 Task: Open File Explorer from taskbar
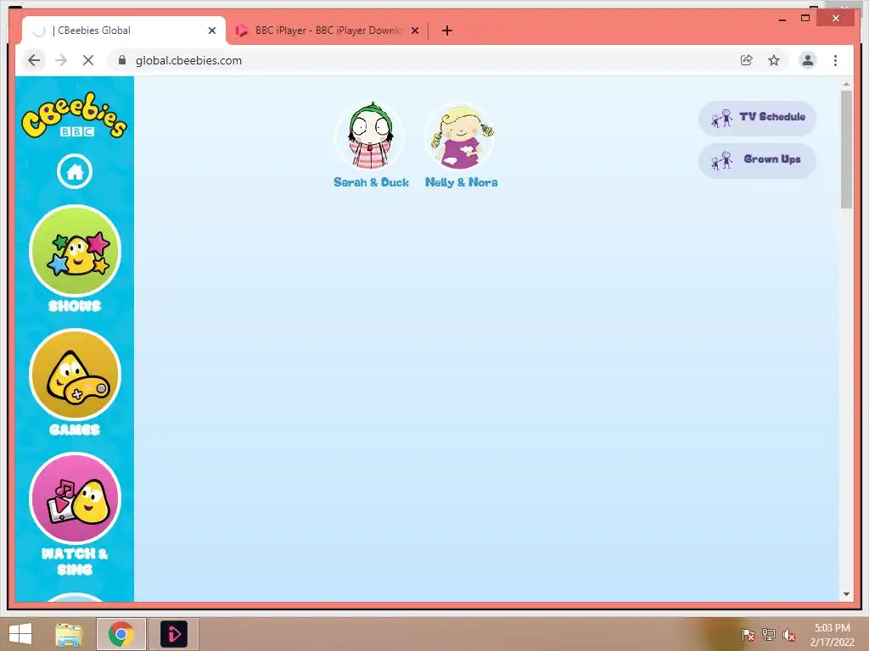[69, 634]
